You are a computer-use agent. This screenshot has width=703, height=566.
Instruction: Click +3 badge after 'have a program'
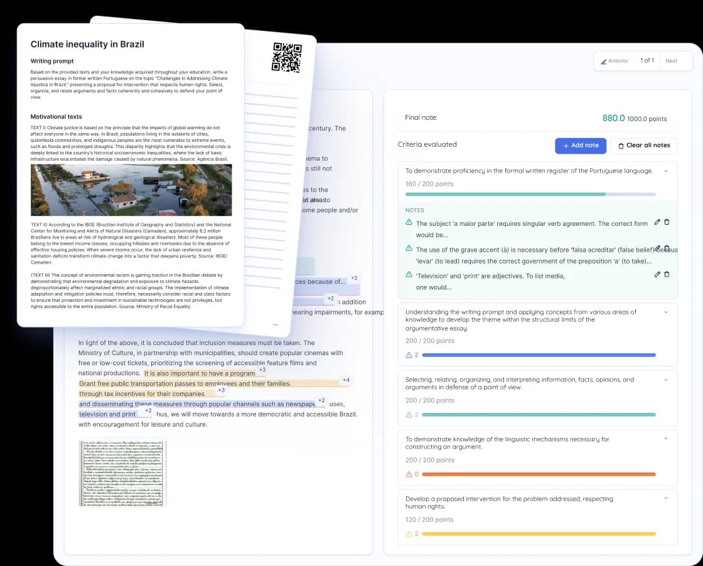262,370
